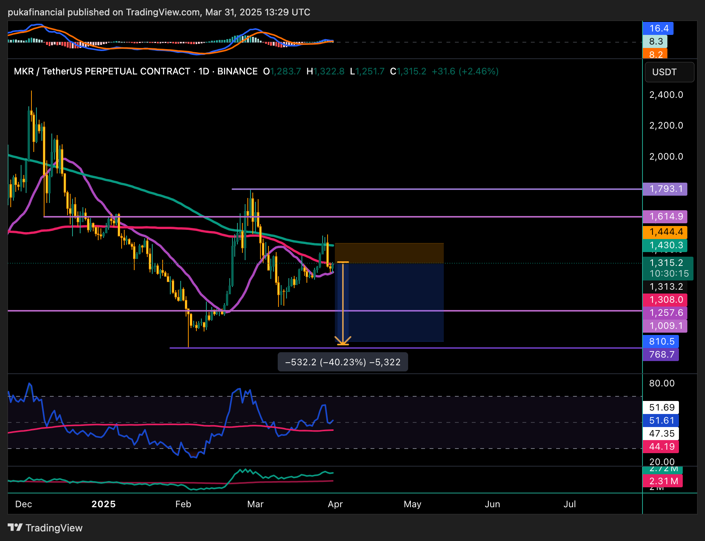The height and width of the screenshot is (541, 705).
Task: Click the RSI 51.61 blue value label
Action: click(661, 421)
